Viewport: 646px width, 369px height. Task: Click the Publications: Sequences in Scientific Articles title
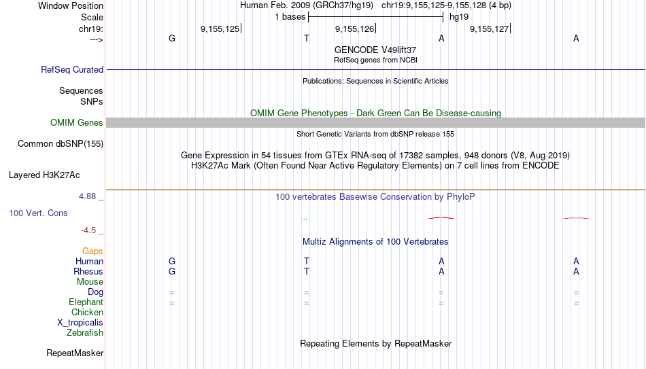(375, 81)
